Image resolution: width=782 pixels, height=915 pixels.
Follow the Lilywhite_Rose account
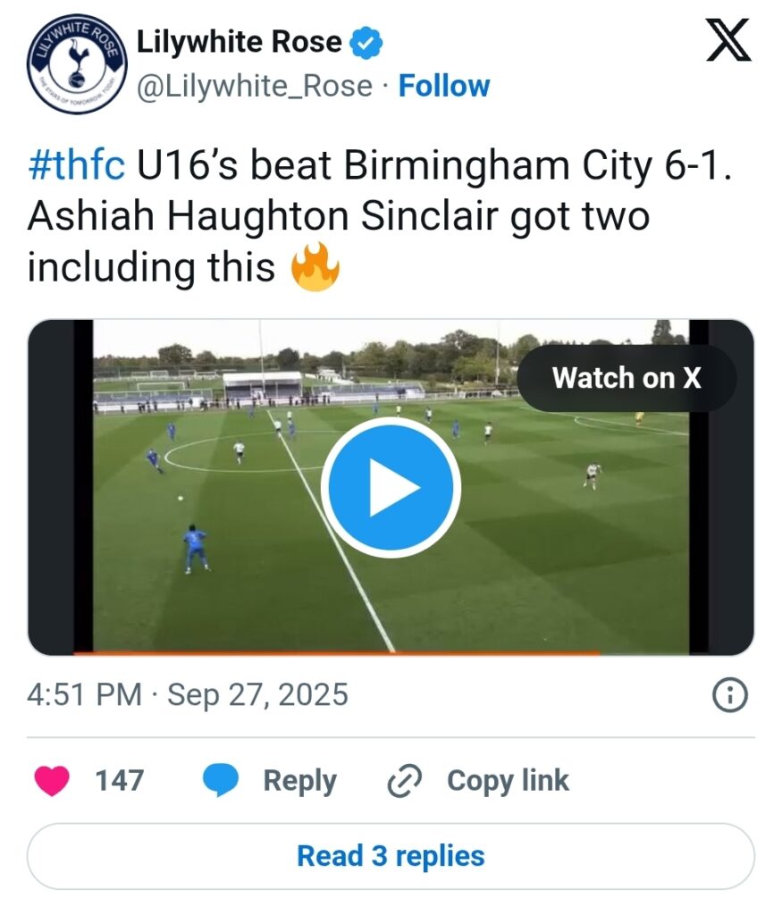tap(444, 87)
